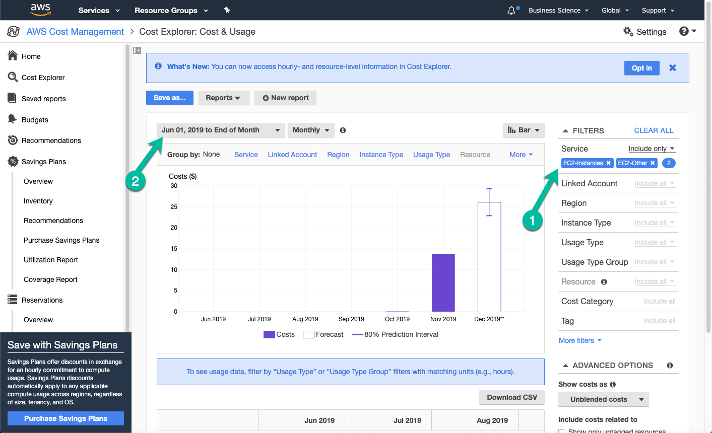Viewport: 712px width, 433px height.
Task: Click the Saved reports book icon
Action: coord(12,98)
